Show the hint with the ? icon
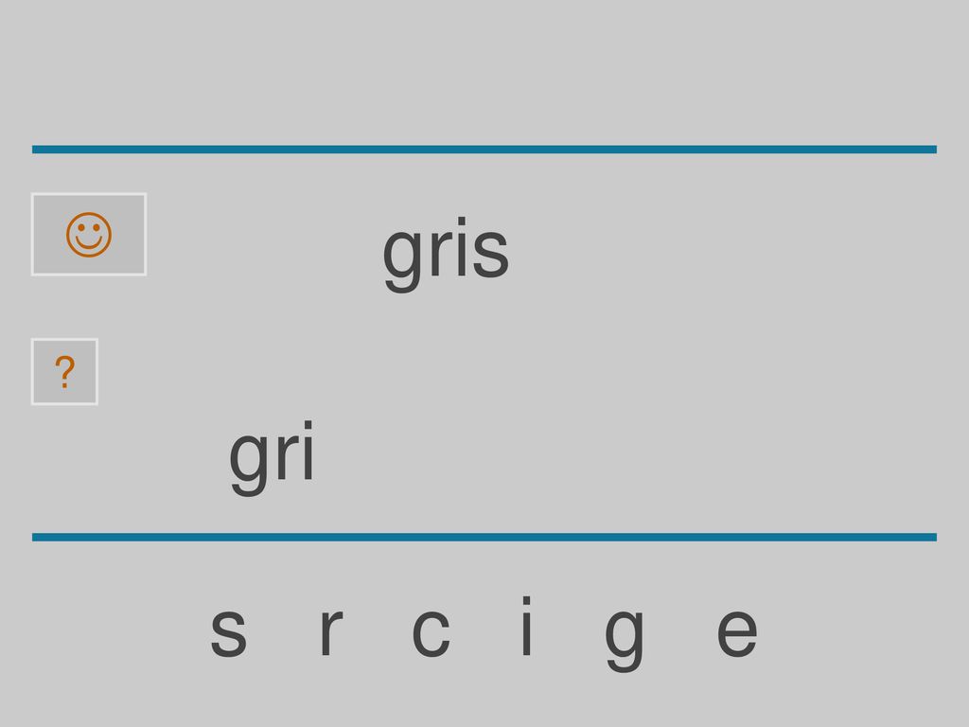This screenshot has height=727, width=969. click(65, 371)
